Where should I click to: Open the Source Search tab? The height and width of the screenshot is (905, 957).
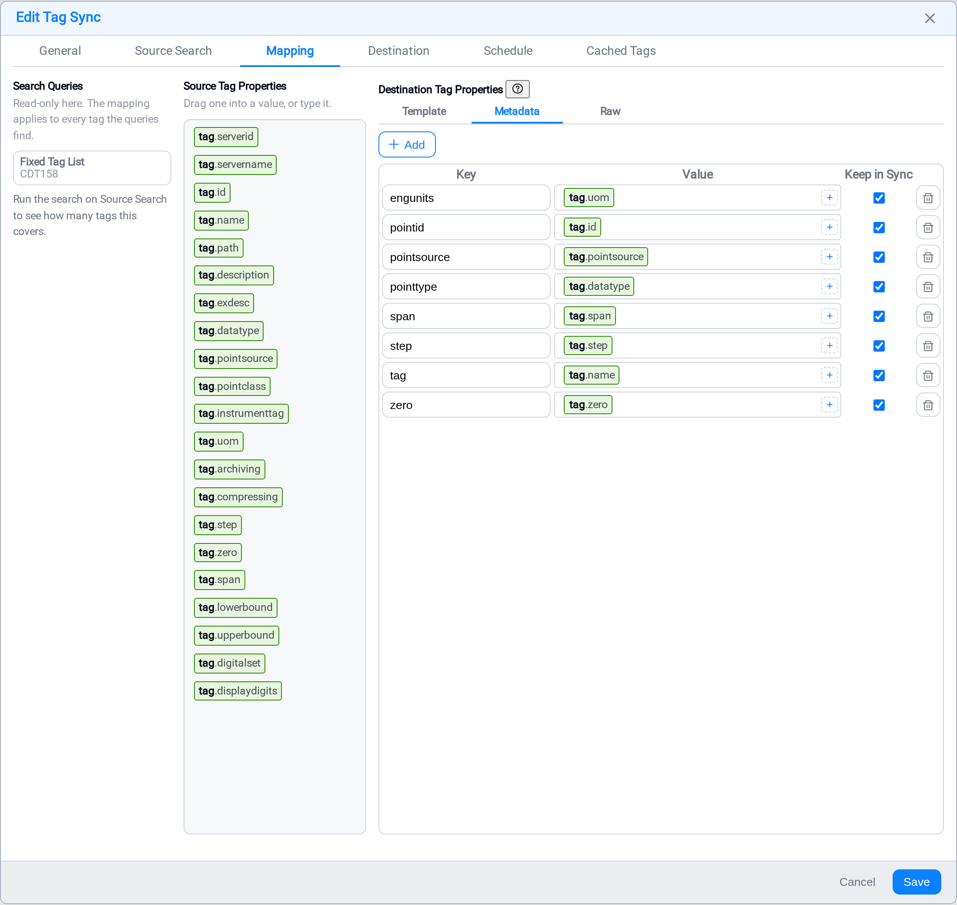(x=173, y=50)
